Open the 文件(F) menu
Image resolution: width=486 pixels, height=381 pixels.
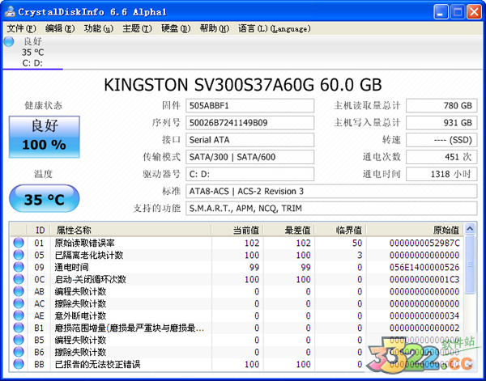click(21, 29)
